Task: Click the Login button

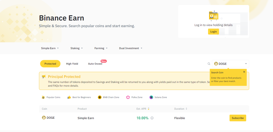Action: [x=213, y=32]
